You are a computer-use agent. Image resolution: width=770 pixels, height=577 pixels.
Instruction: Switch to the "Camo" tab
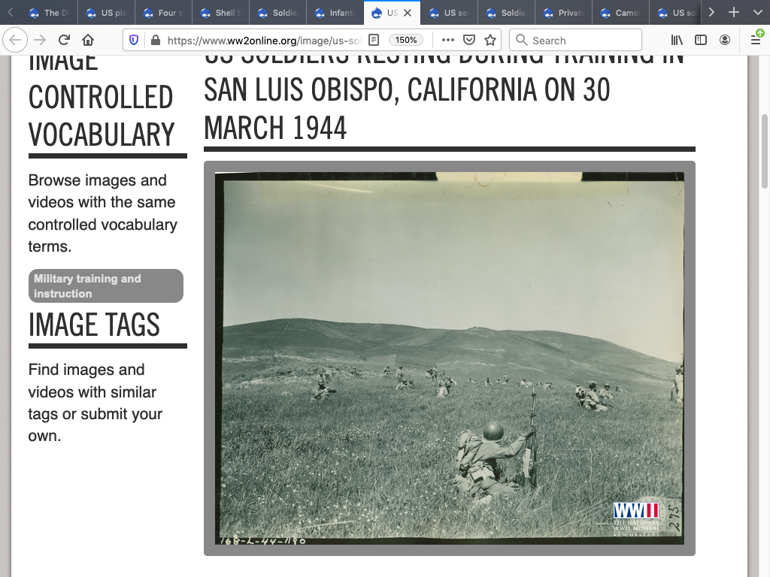[x=620, y=13]
